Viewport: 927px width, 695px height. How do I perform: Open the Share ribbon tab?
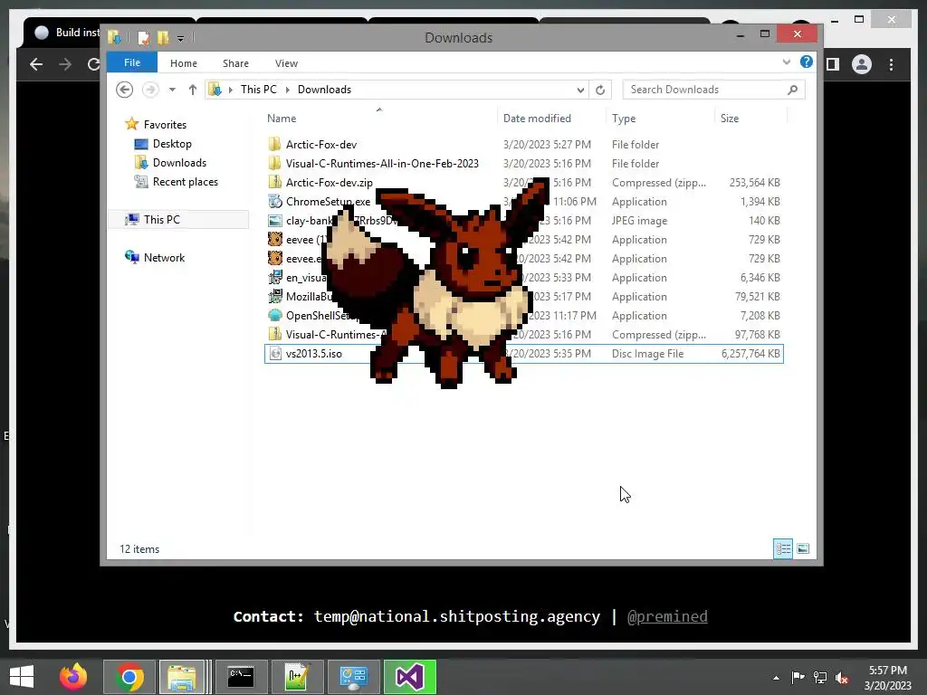pyautogui.click(x=235, y=63)
